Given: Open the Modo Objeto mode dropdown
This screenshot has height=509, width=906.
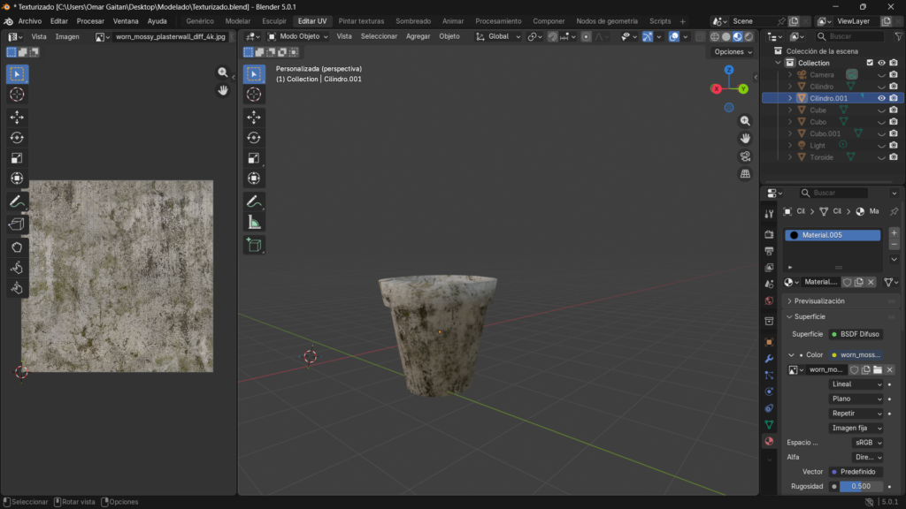Looking at the screenshot, I should (x=298, y=36).
